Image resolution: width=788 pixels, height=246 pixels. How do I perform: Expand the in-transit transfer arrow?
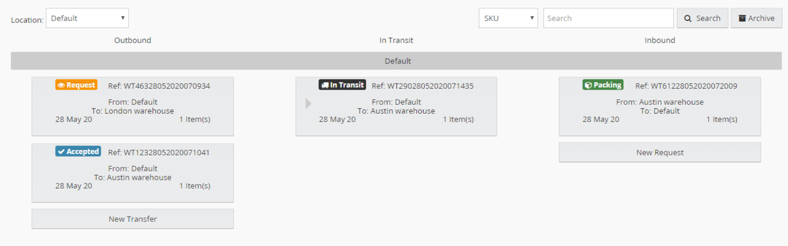308,104
